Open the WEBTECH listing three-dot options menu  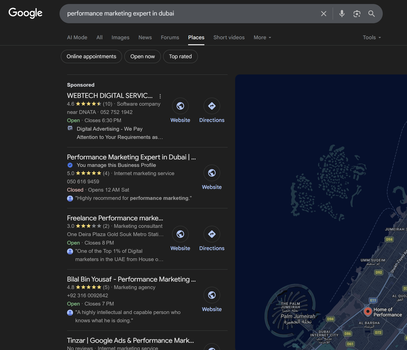[x=160, y=96]
